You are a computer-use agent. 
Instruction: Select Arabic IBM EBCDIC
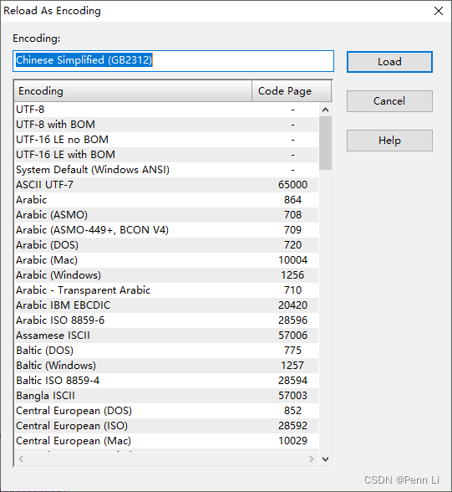[x=166, y=305]
